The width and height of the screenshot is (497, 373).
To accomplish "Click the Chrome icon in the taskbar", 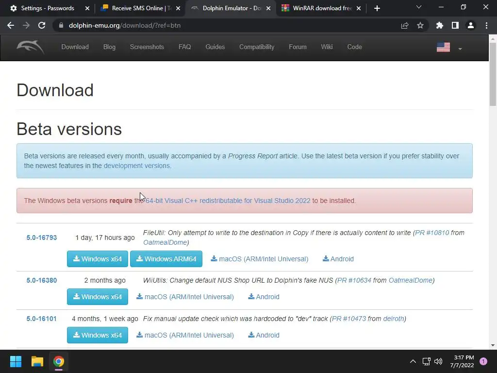I will point(59,361).
